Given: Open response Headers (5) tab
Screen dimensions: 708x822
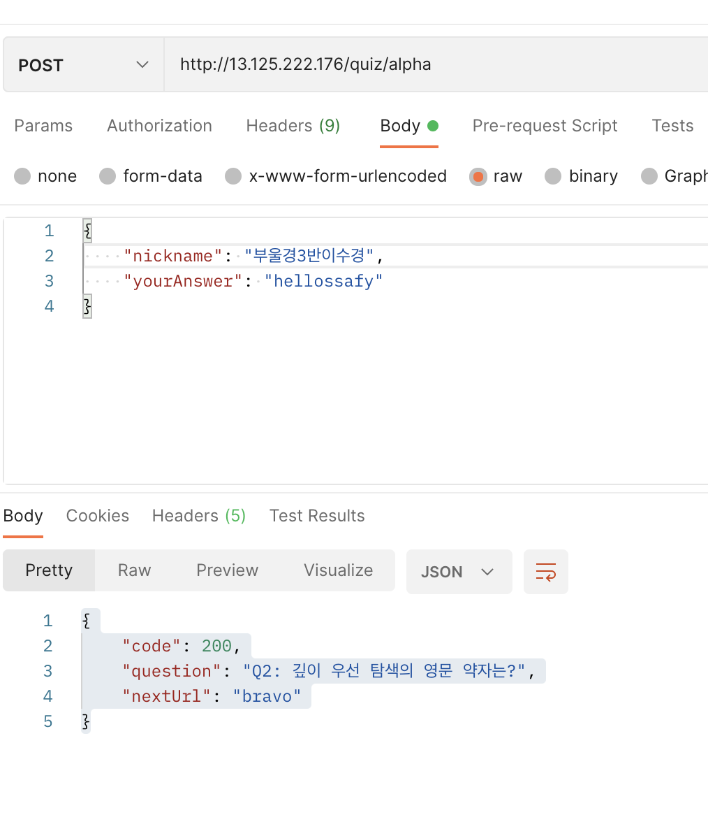Looking at the screenshot, I should click(199, 516).
